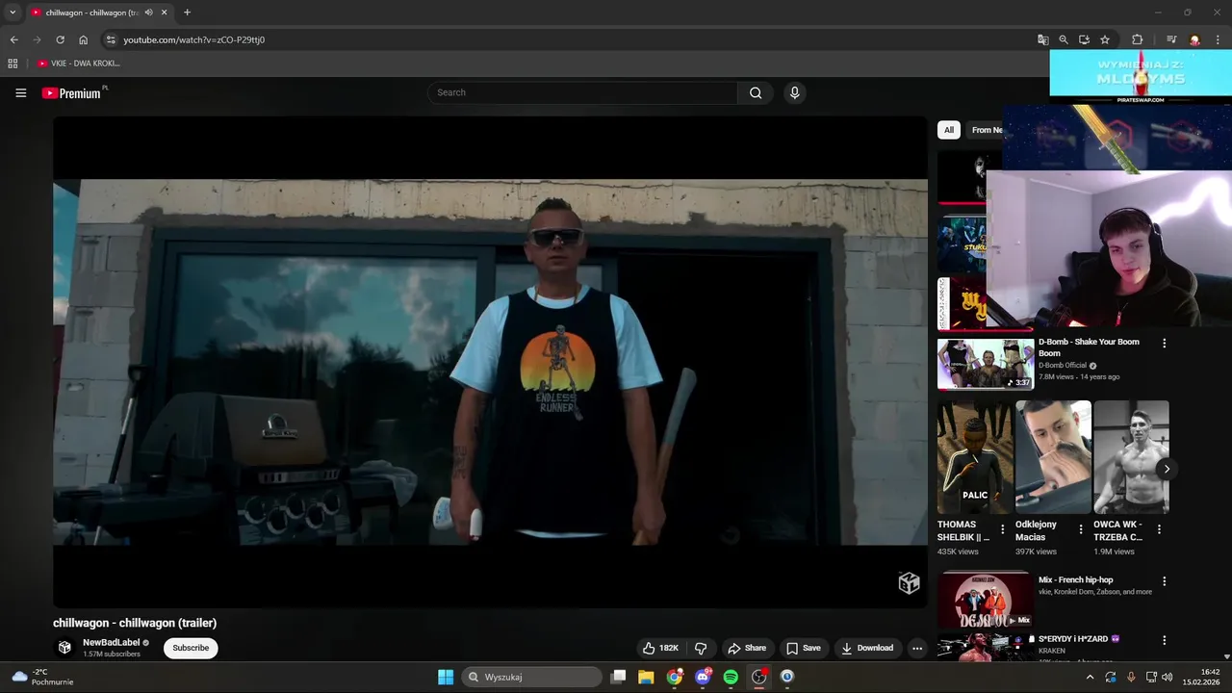Select the From NewBadLabel filter chip
Viewport: 1232px width, 693px height.
tap(984, 130)
